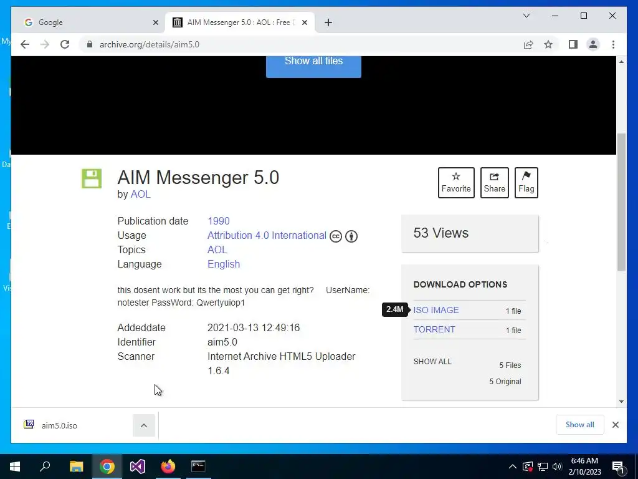Viewport: 638px width, 479px height.
Task: Click the 53 Views counter
Action: tap(470, 233)
